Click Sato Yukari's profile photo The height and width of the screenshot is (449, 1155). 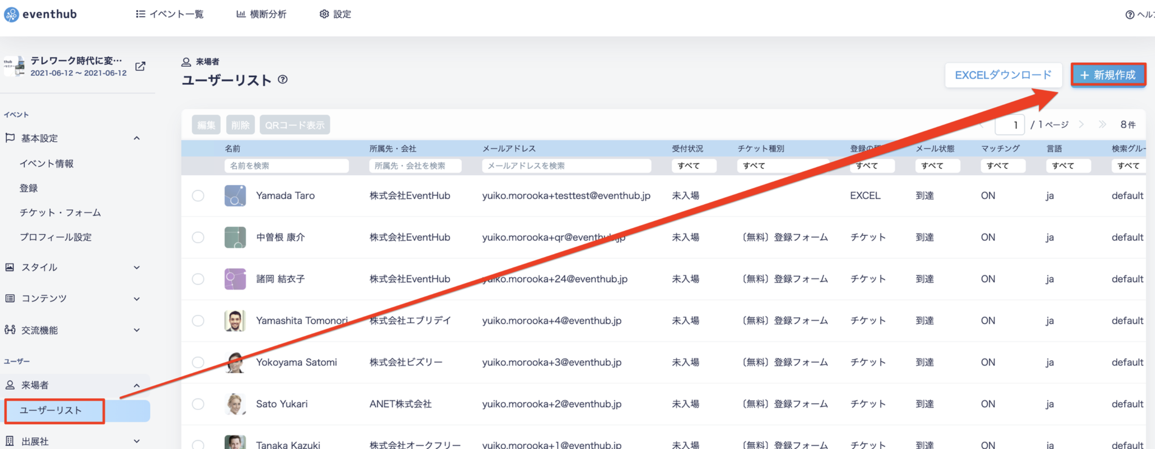(235, 404)
